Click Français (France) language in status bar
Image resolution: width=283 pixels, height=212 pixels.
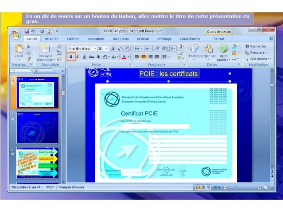pyautogui.click(x=72, y=187)
